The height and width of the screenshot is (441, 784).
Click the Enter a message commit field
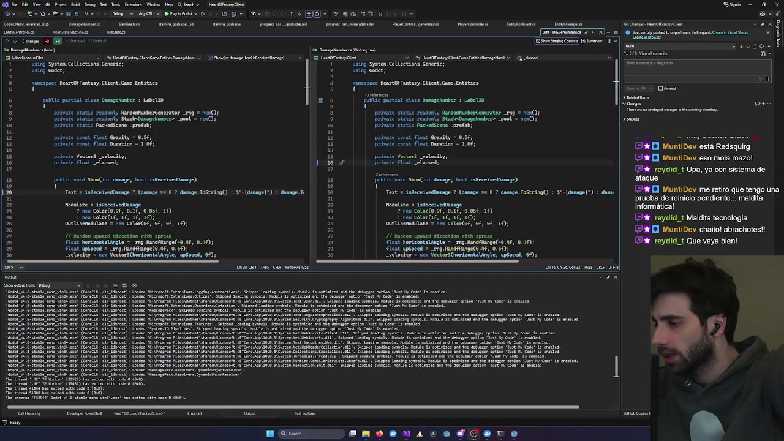[x=697, y=67]
